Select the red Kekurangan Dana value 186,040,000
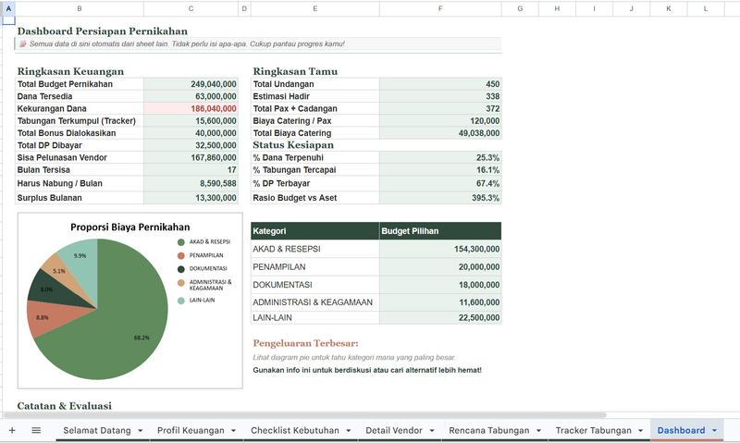 coord(191,108)
